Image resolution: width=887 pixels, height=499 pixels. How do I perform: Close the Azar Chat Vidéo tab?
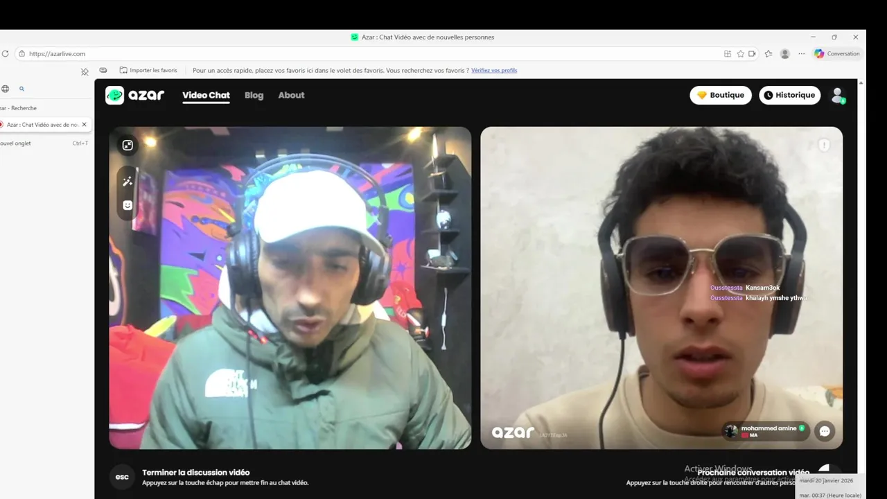coord(85,125)
